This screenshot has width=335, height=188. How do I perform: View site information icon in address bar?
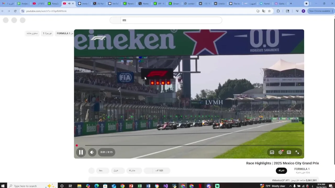pyautogui.click(x=23, y=11)
